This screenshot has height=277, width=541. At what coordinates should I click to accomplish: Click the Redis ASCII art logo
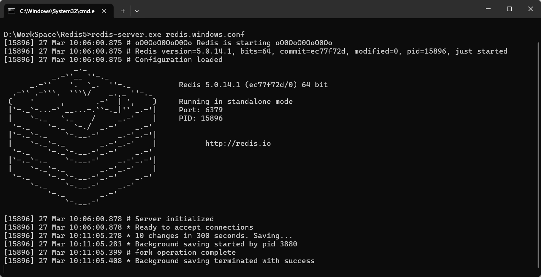tap(83, 135)
